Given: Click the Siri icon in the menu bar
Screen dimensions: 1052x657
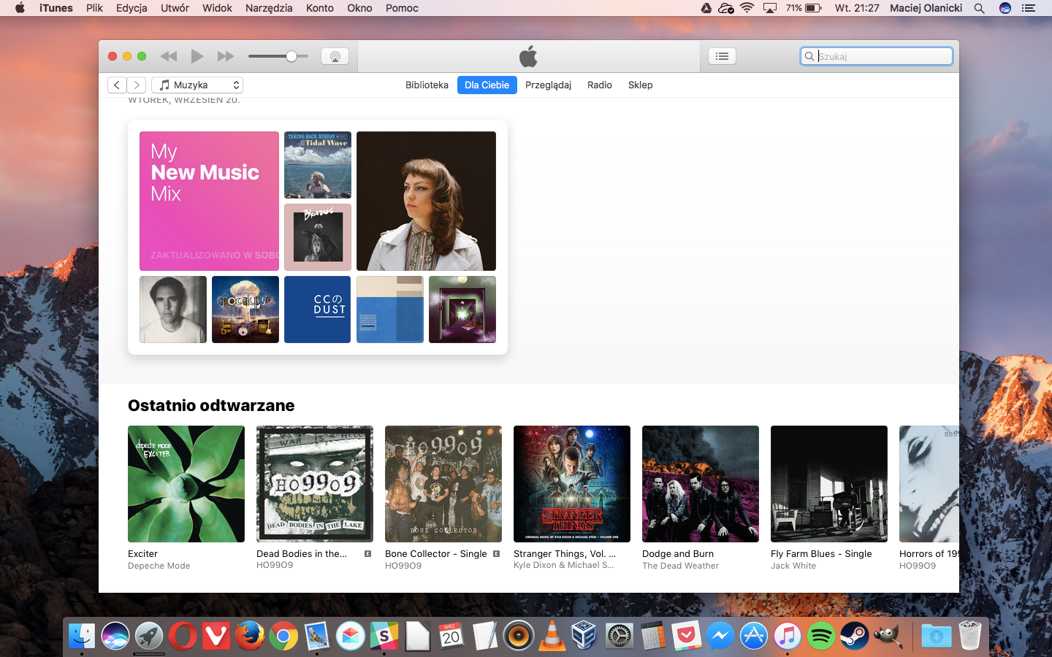Looking at the screenshot, I should 1005,8.
